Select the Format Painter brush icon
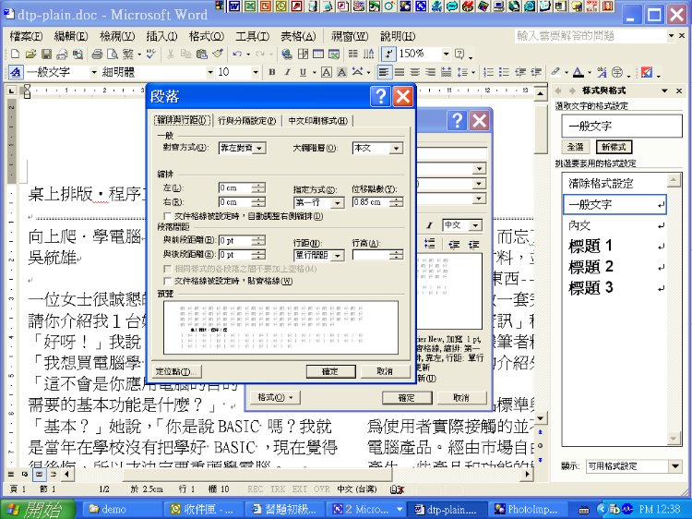 [x=218, y=54]
